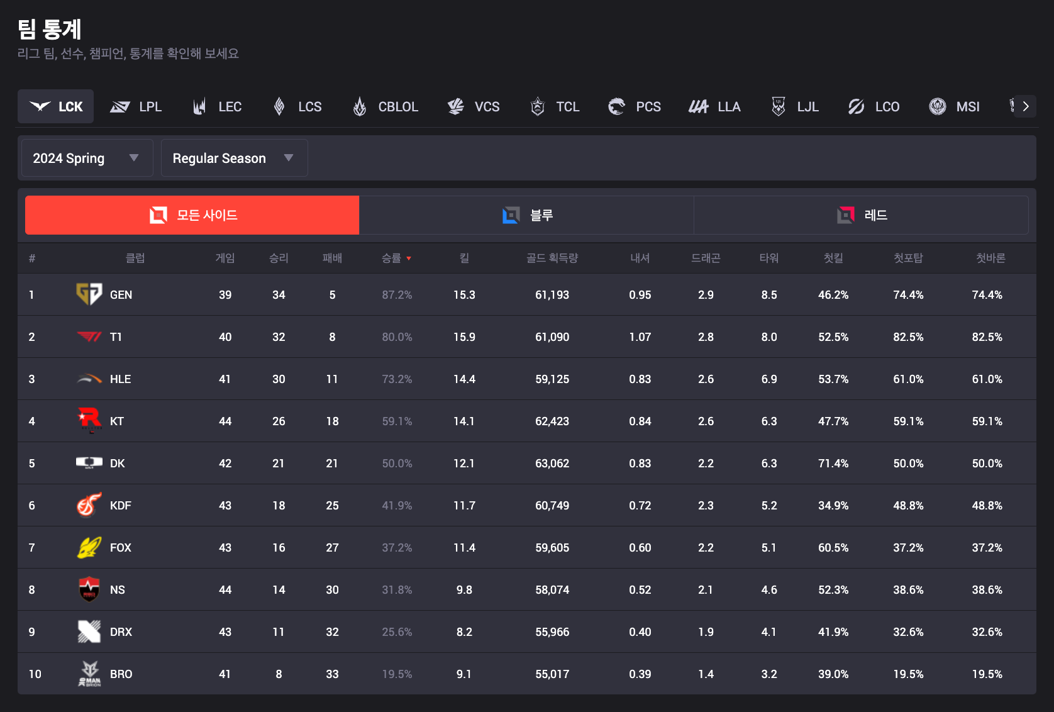Screen dimensions: 1054x712
Task: Click the LCK league logo icon
Action: (40, 106)
